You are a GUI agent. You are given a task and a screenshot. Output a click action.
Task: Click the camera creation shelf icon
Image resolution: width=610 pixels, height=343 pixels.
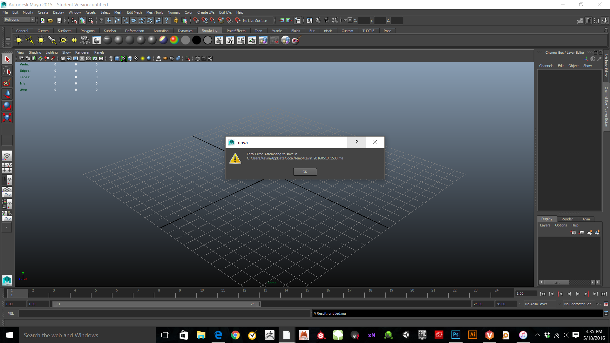pyautogui.click(x=85, y=40)
